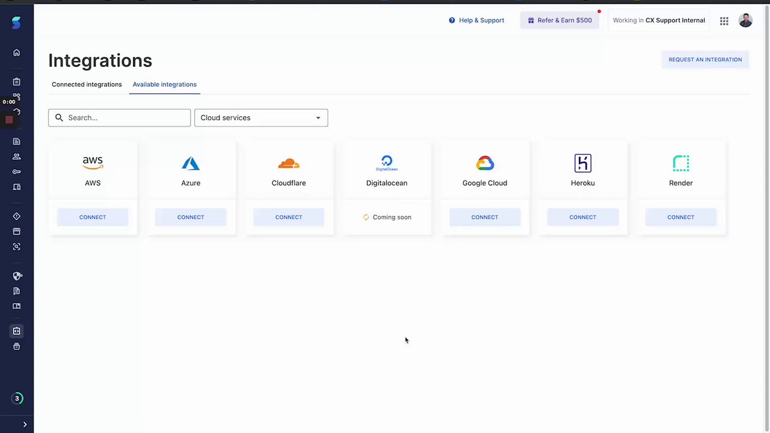Connect the Azure integration

tap(191, 217)
